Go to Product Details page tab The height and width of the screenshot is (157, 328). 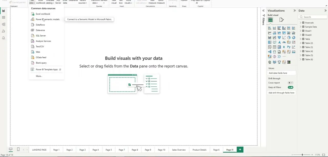199,150
